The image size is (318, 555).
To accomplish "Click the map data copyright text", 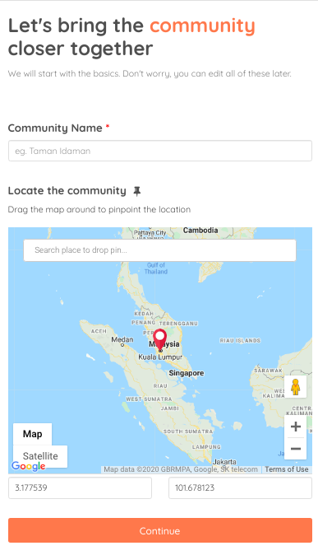I will 181,469.
